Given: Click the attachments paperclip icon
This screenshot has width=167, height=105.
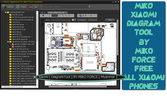Looking at the screenshot, I should point(42,25).
